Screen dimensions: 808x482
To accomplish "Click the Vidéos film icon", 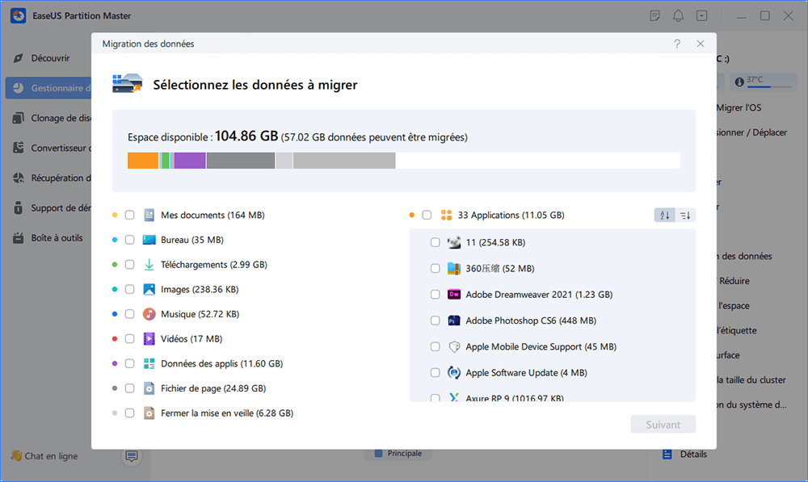I will point(149,339).
